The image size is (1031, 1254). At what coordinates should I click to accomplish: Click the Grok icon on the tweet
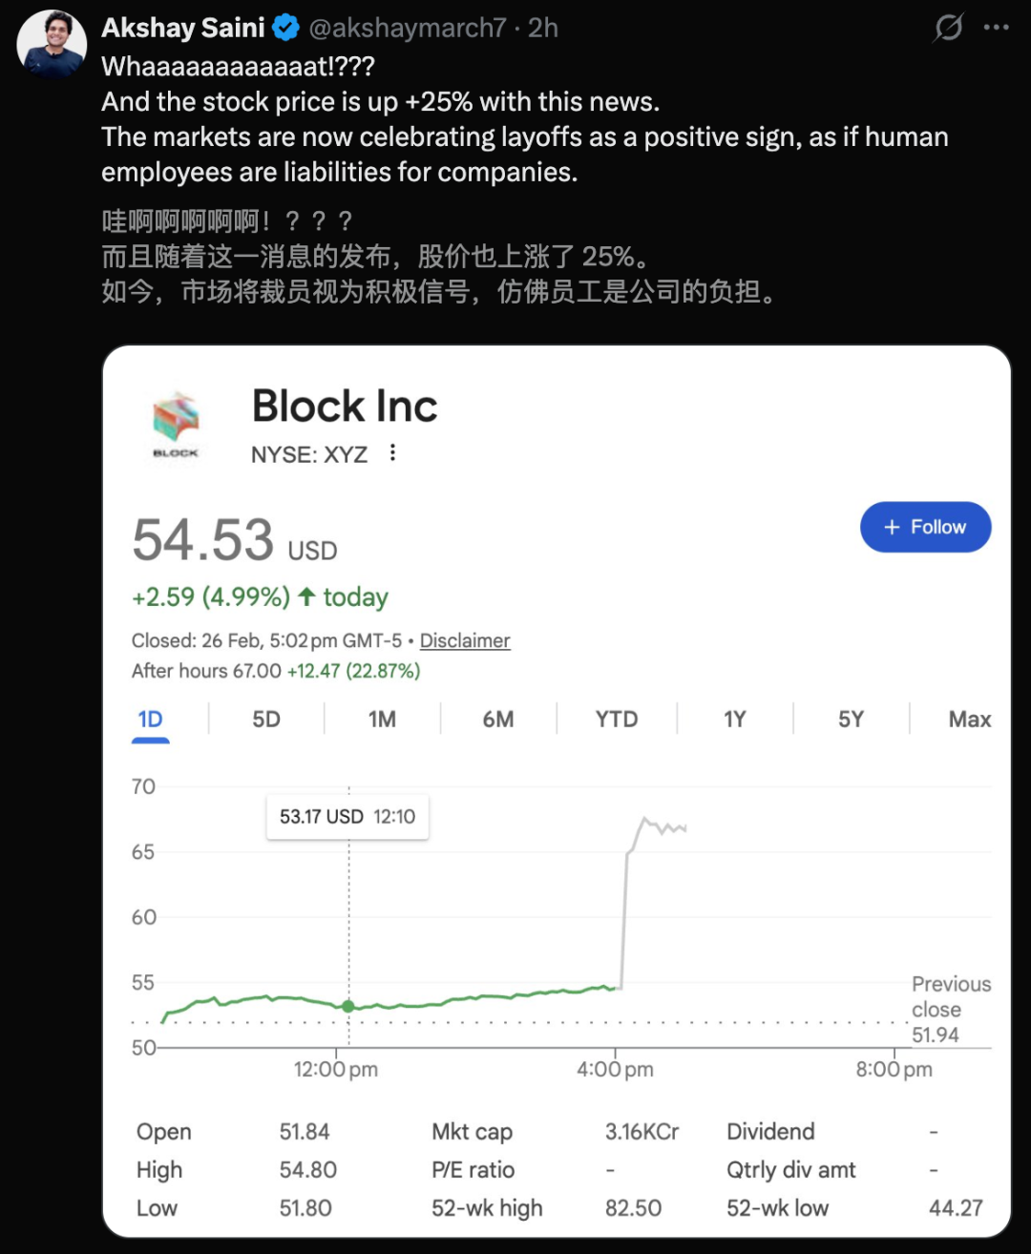[x=948, y=28]
